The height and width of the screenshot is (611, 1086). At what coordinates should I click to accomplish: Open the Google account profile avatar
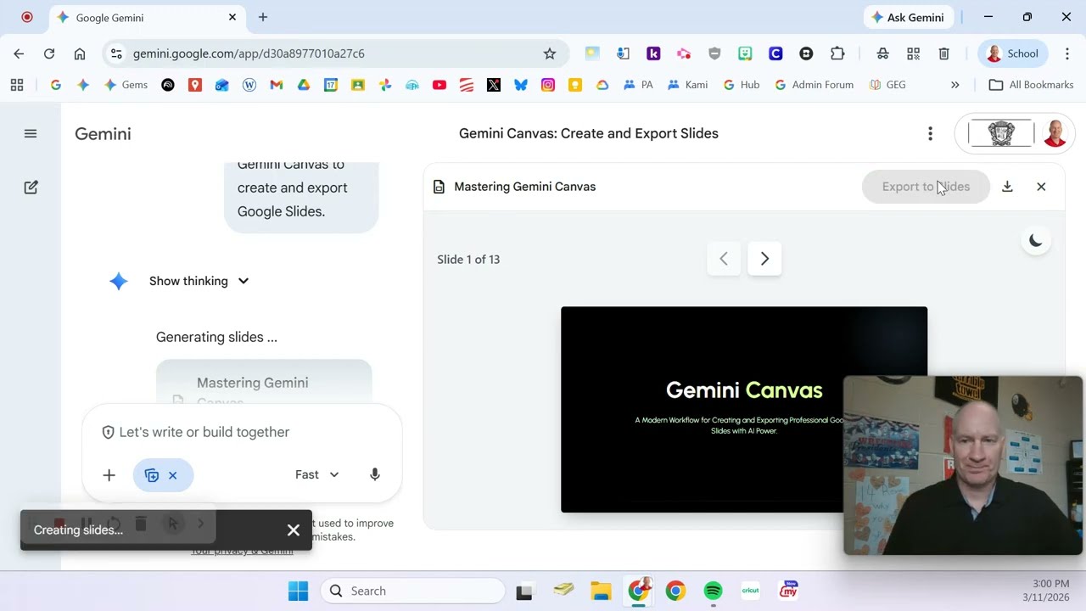tap(1055, 133)
